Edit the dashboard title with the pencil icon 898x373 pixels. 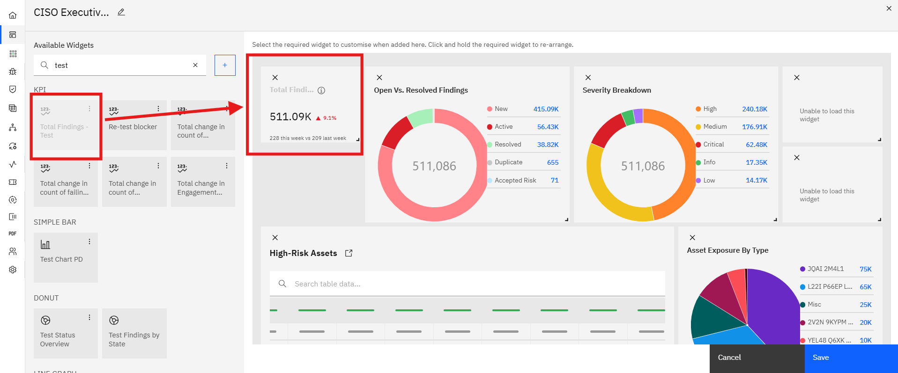[121, 12]
